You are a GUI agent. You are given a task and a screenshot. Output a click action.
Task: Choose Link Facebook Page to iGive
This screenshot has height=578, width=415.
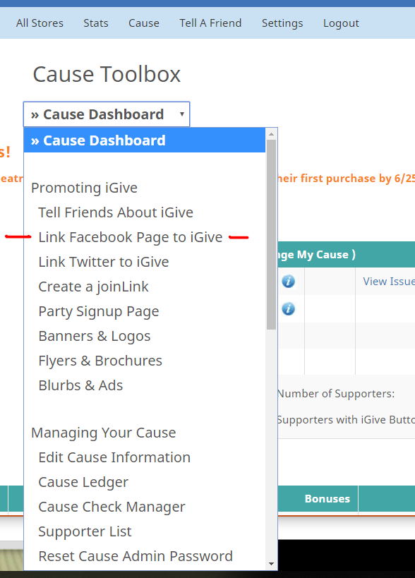click(131, 237)
